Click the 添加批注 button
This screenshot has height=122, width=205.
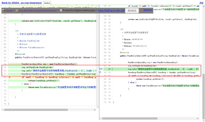[132, 11]
